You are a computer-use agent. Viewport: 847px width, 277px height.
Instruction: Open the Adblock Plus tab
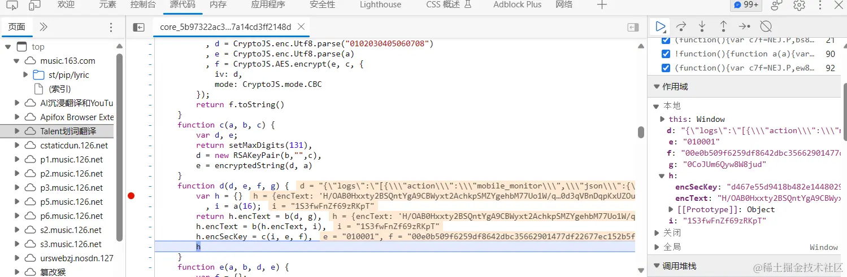coord(517,5)
